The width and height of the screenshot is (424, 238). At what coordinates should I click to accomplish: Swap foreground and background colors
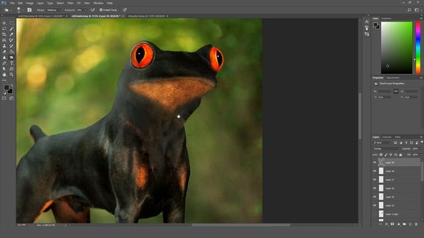[12, 86]
